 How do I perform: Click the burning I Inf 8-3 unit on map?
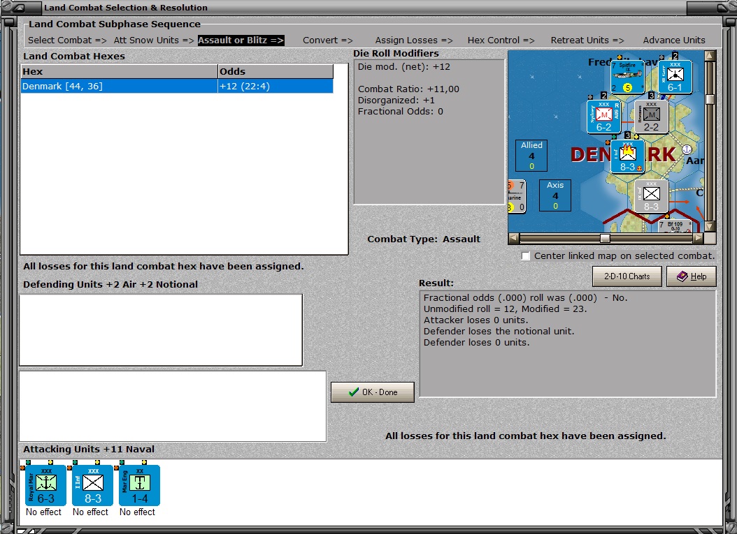627,156
